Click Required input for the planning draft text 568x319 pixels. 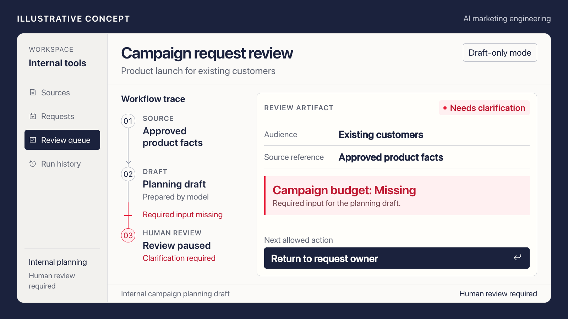[x=337, y=203]
